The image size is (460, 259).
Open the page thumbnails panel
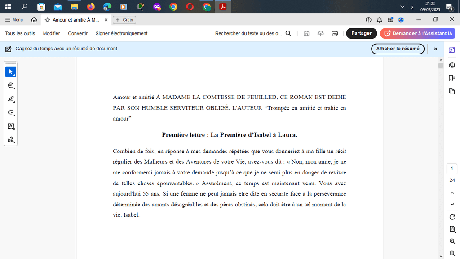pos(452,91)
